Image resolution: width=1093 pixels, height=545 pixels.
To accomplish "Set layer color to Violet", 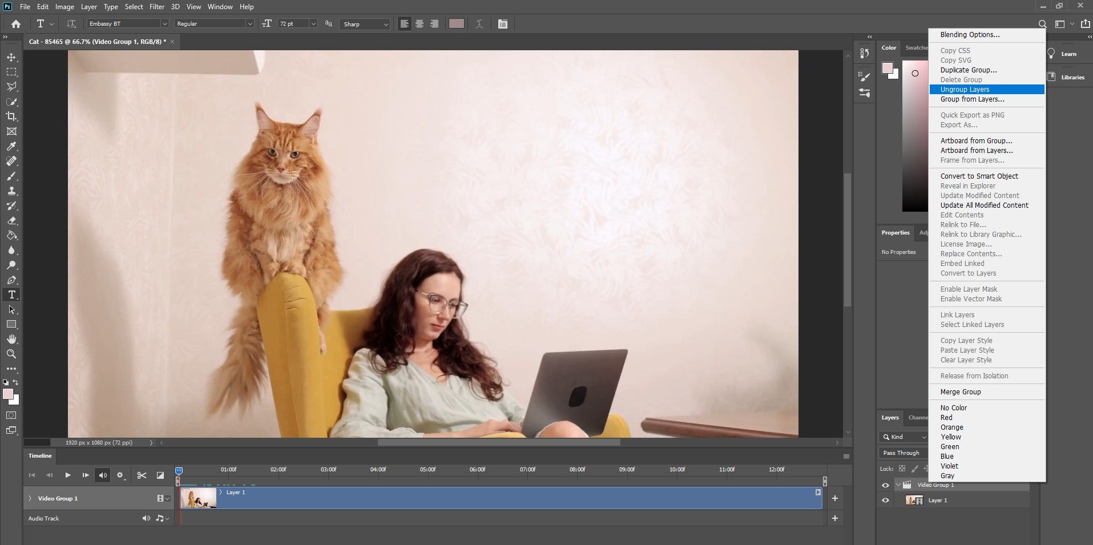I will click(949, 466).
